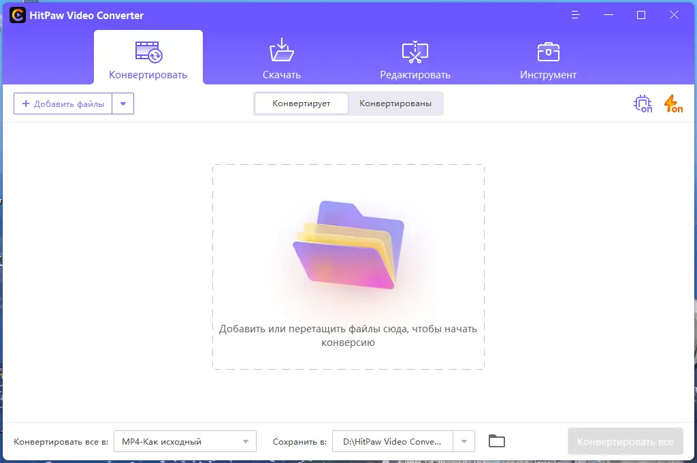Viewport: 697px width, 463px height.
Task: Open the Скачать tab
Action: [281, 58]
